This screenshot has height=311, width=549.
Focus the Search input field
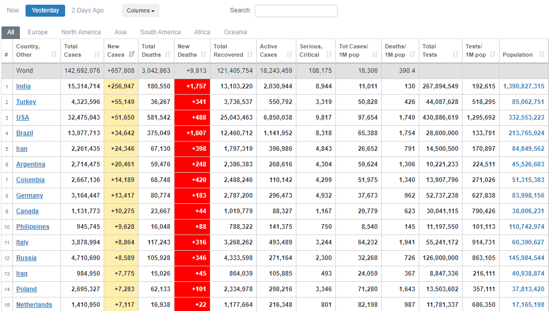point(296,11)
